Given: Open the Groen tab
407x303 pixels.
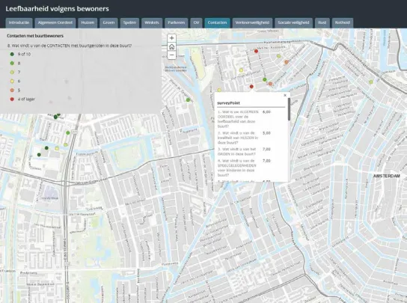Looking at the screenshot, I should (x=108, y=23).
